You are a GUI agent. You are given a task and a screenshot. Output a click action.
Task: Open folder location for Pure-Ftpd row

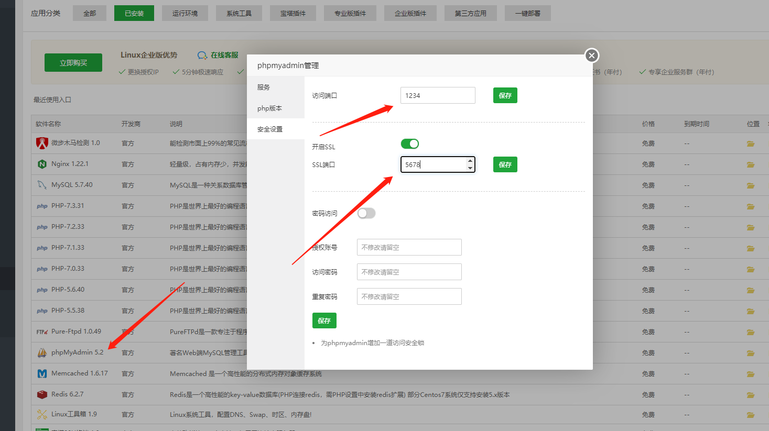coord(751,332)
